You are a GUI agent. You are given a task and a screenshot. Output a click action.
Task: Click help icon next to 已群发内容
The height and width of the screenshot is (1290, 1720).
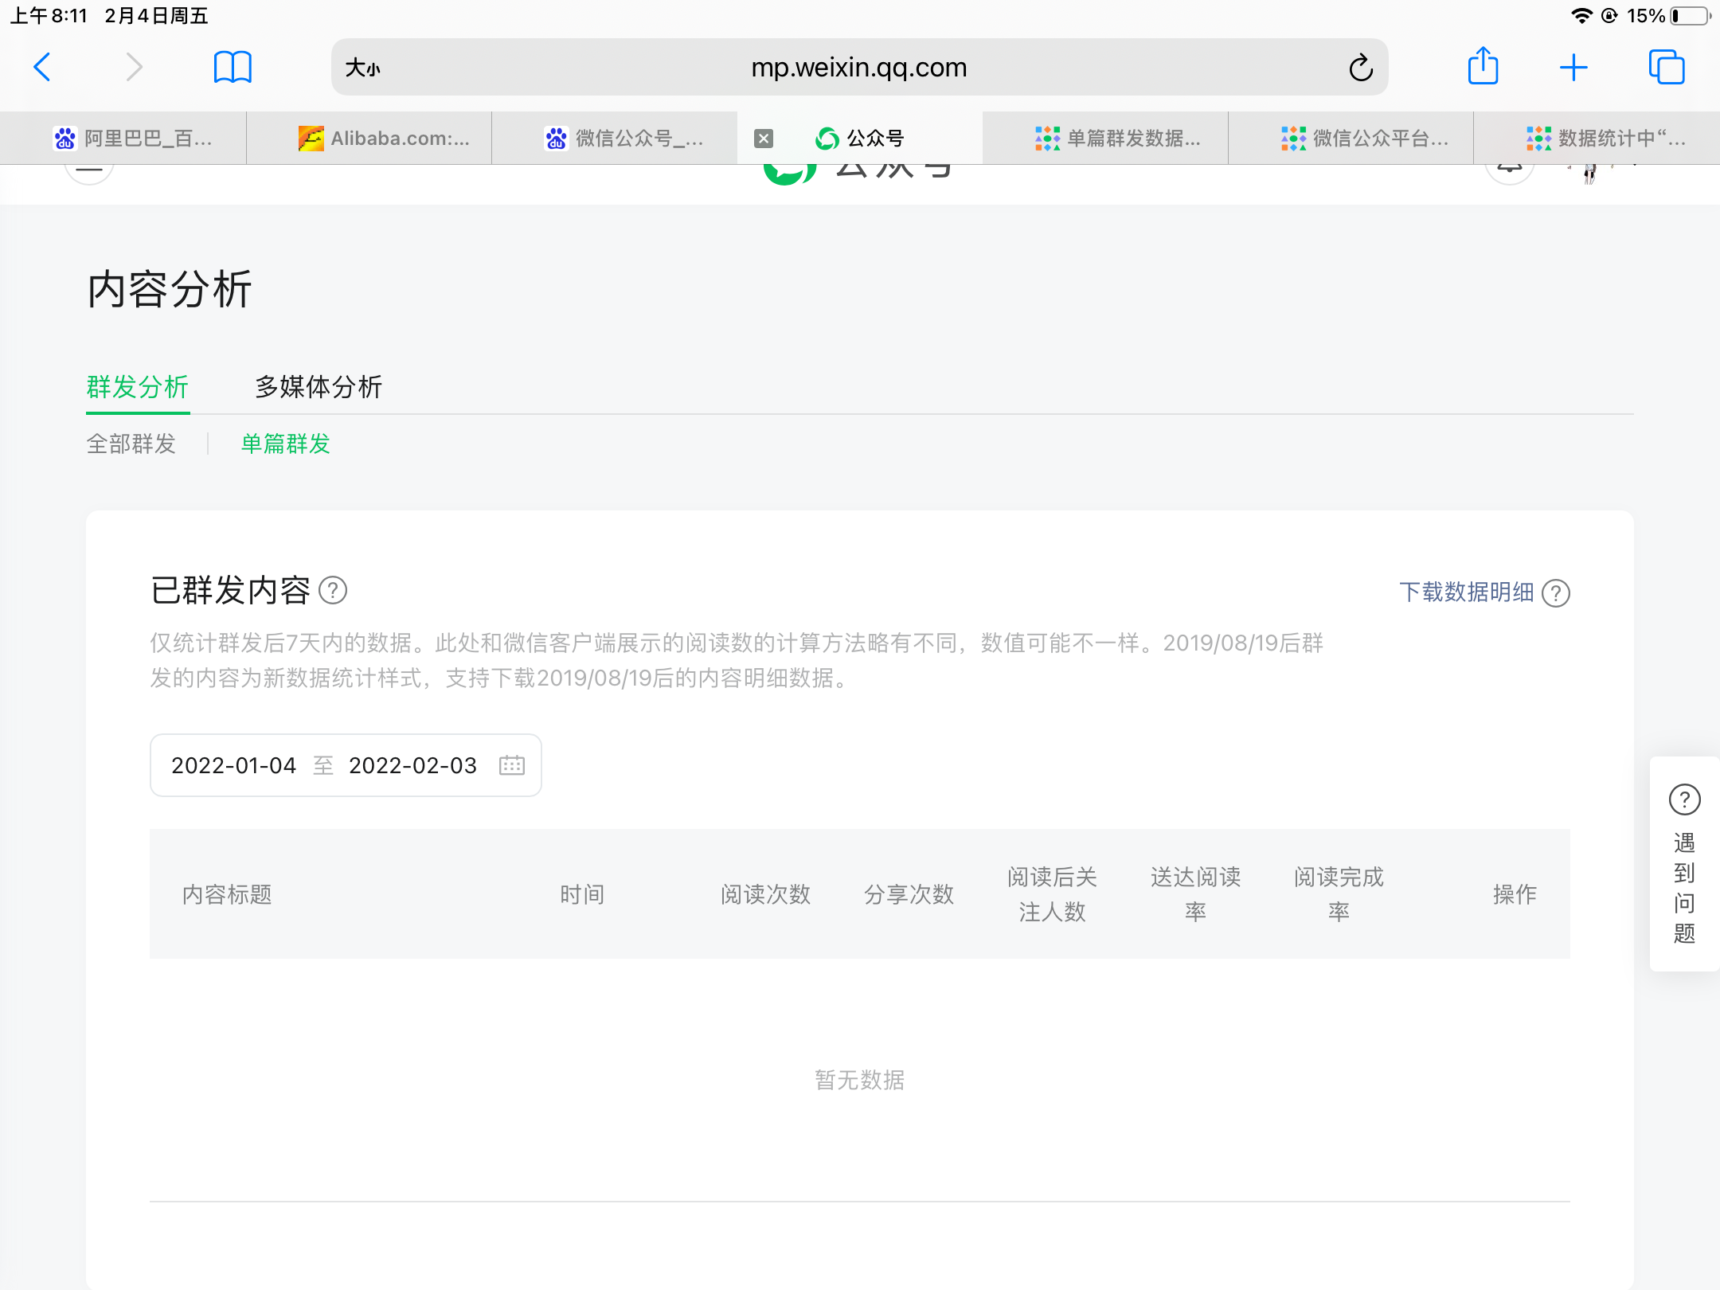point(333,591)
